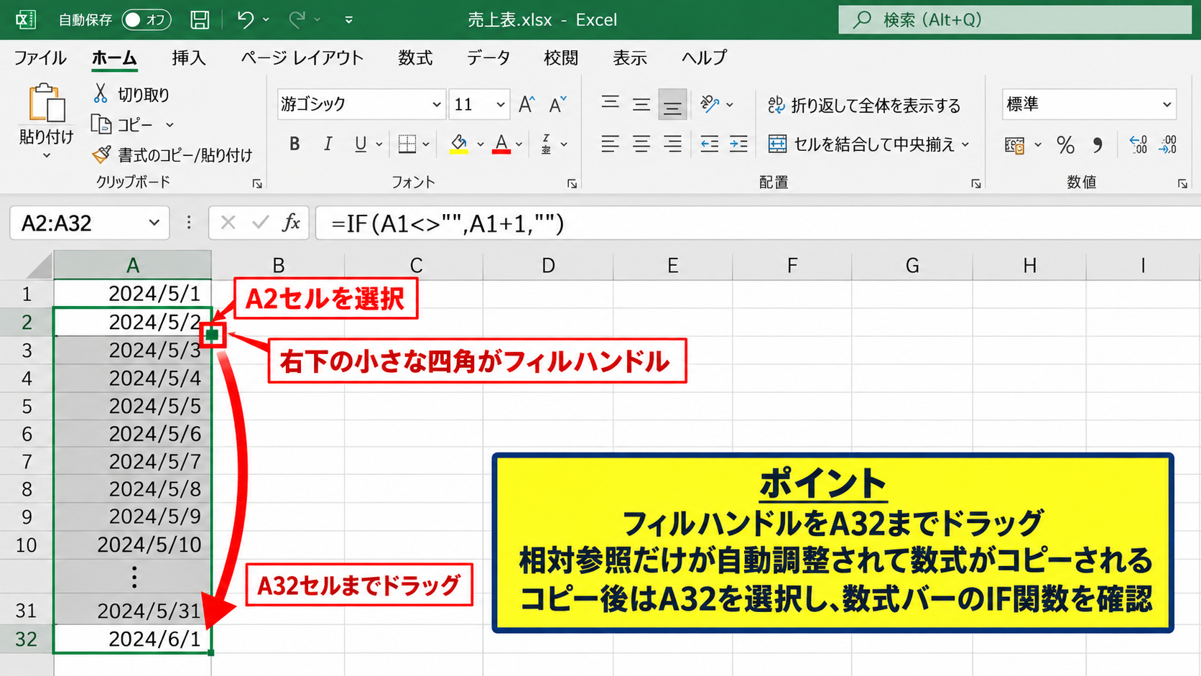The width and height of the screenshot is (1201, 676).
Task: Toggle AutoSave (自動保存) switch
Action: coord(147,19)
